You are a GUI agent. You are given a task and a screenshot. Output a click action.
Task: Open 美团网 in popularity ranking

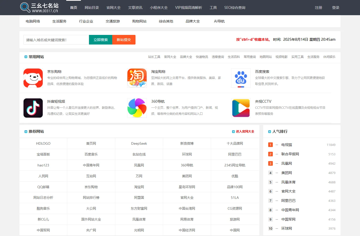(287, 173)
